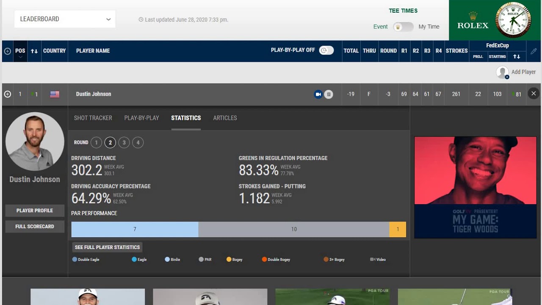The height and width of the screenshot is (305, 542).
Task: Click Last updated clock icon
Action: [x=141, y=19]
